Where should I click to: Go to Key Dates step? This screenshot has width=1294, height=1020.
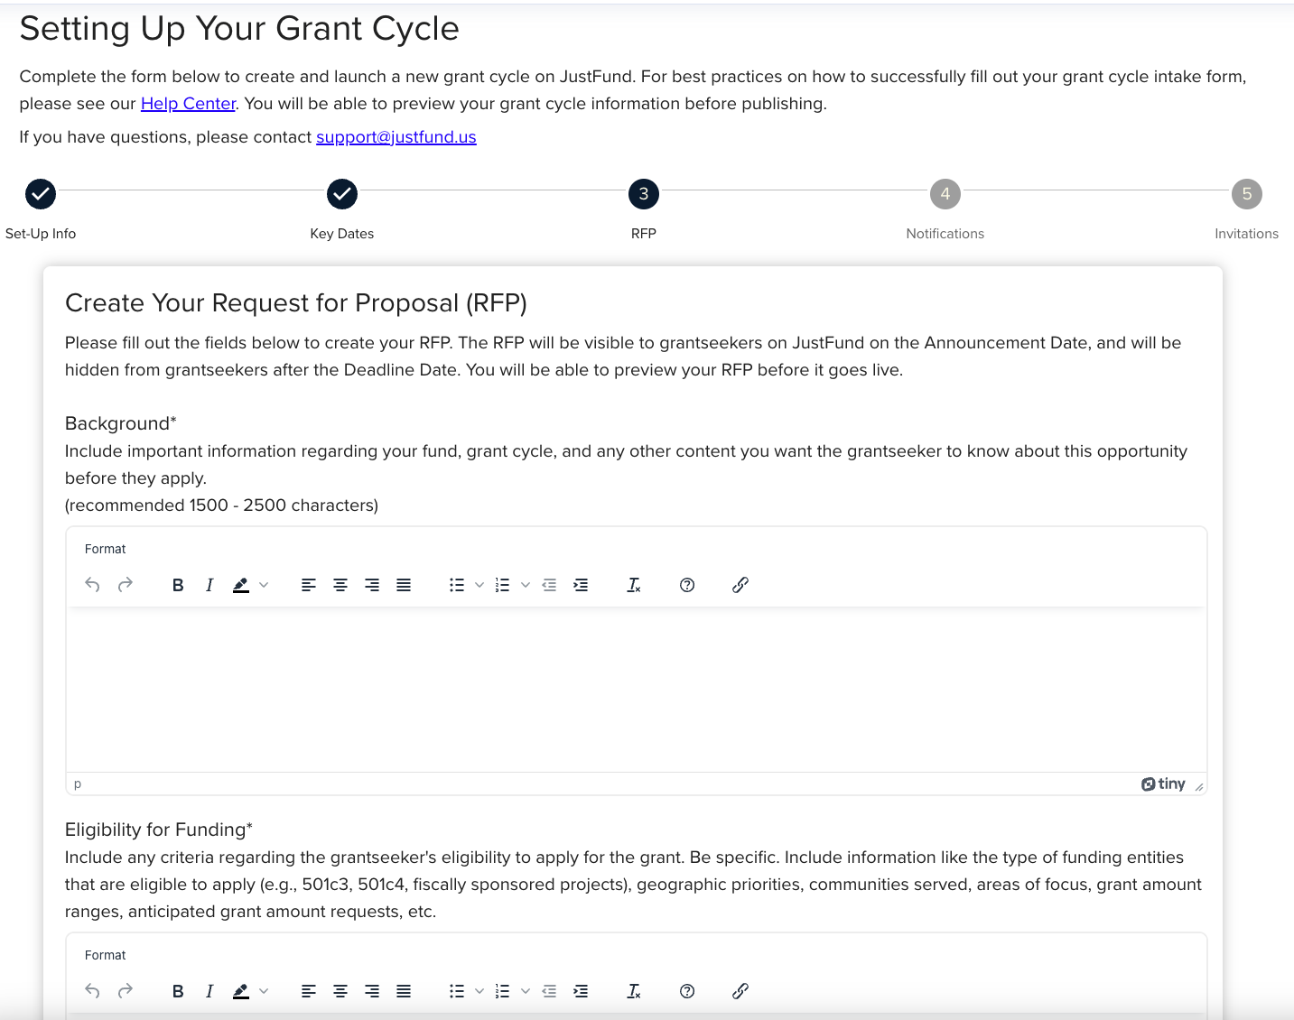342,194
